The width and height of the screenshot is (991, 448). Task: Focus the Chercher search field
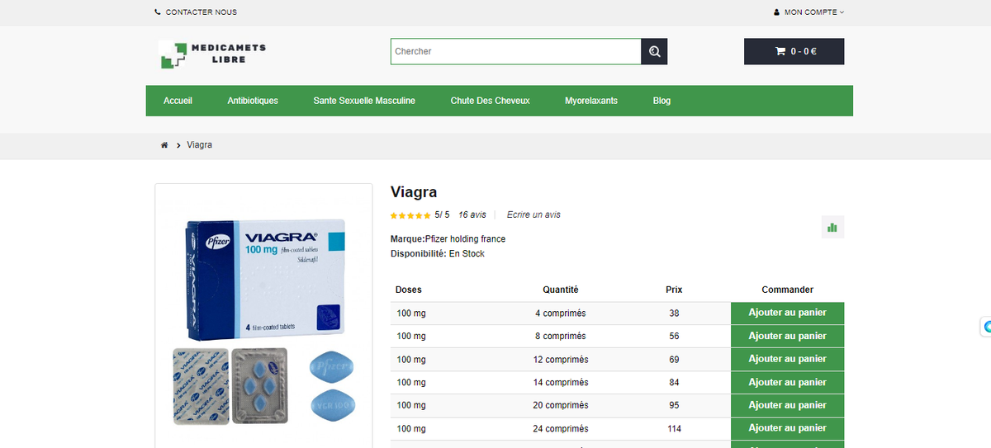tap(516, 51)
